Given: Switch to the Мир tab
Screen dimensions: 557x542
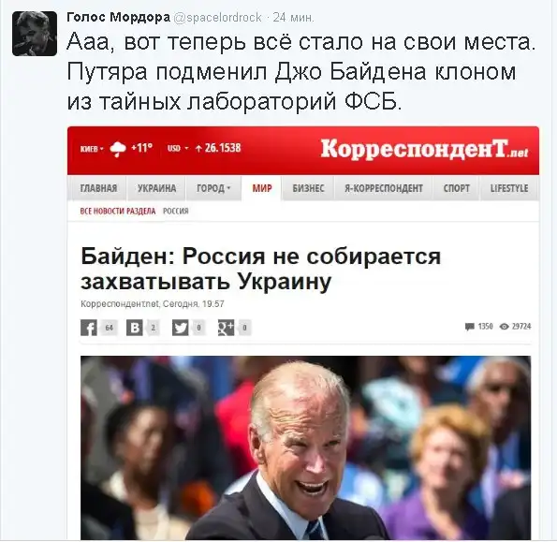Looking at the screenshot, I should pyautogui.click(x=262, y=188).
